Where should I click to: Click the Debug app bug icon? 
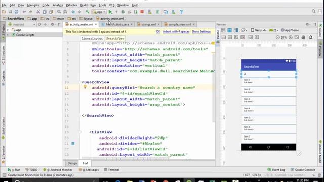tap(123, 12)
